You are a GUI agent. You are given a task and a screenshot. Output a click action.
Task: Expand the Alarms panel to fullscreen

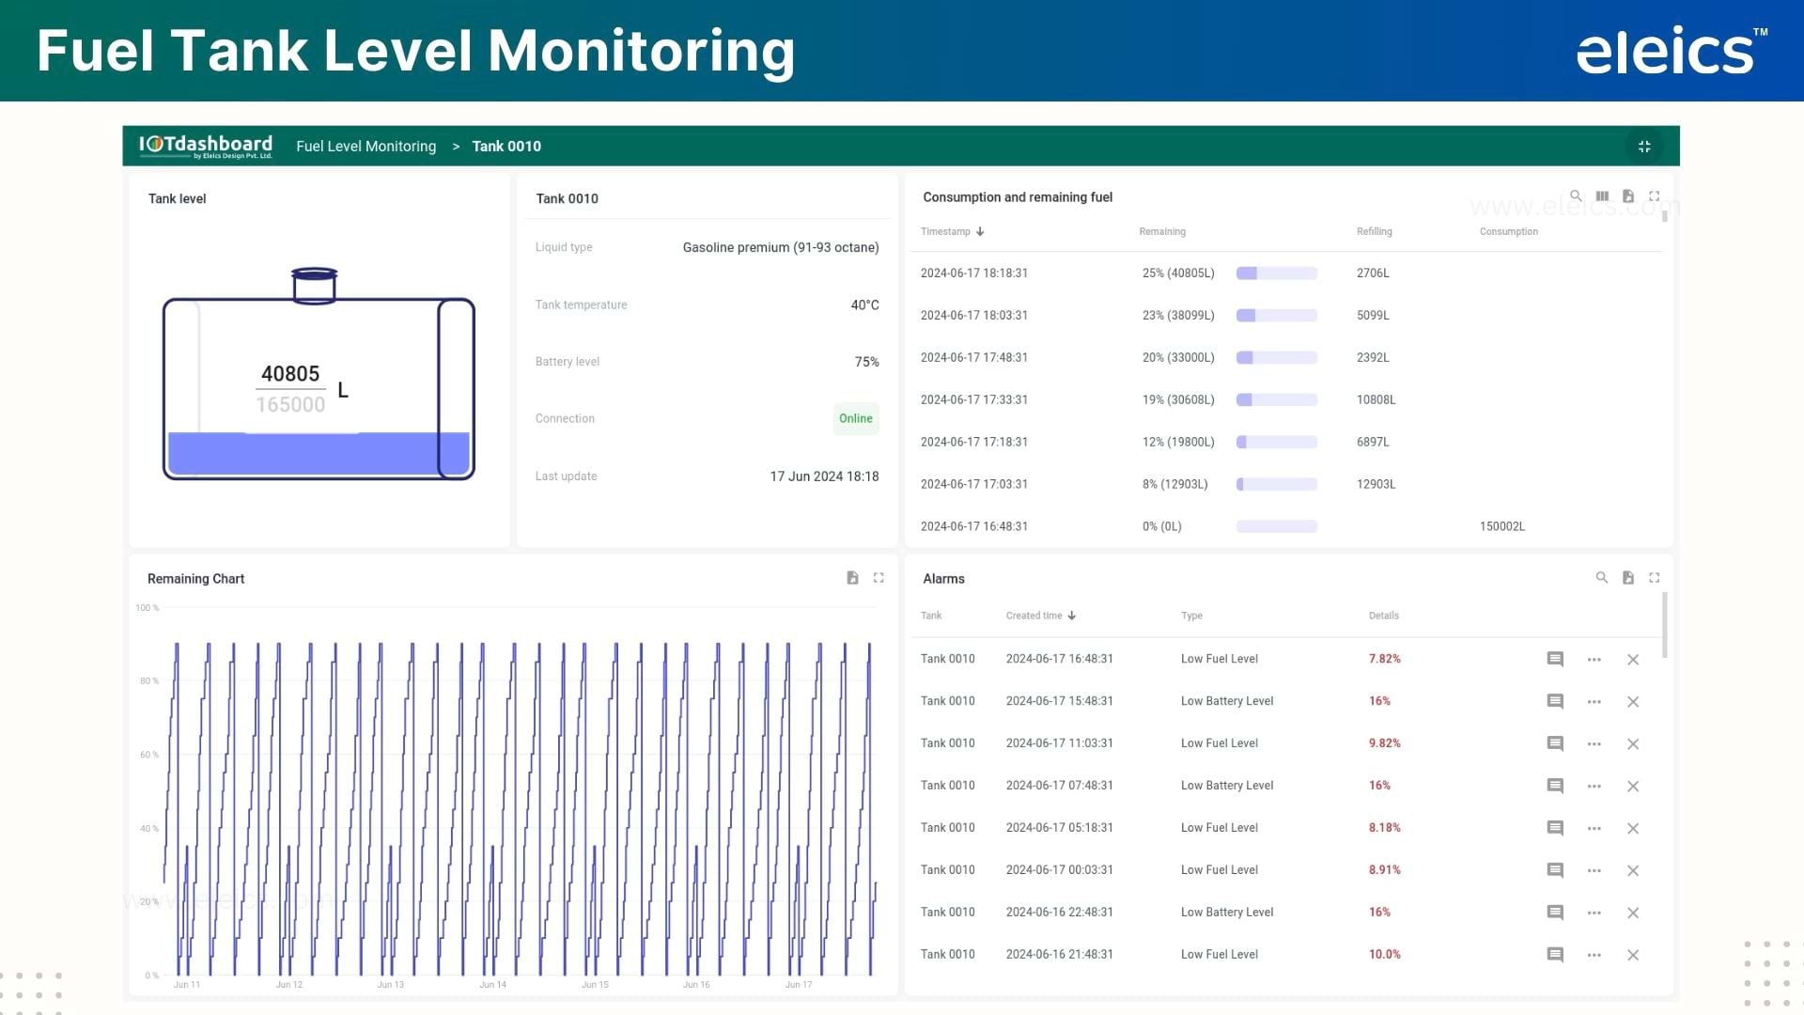[1655, 578]
